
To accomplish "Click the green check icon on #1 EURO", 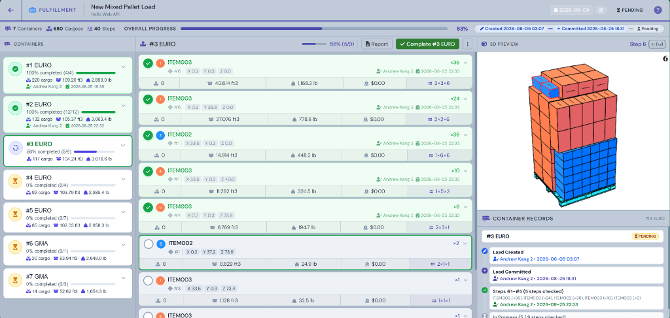I will click(16, 69).
